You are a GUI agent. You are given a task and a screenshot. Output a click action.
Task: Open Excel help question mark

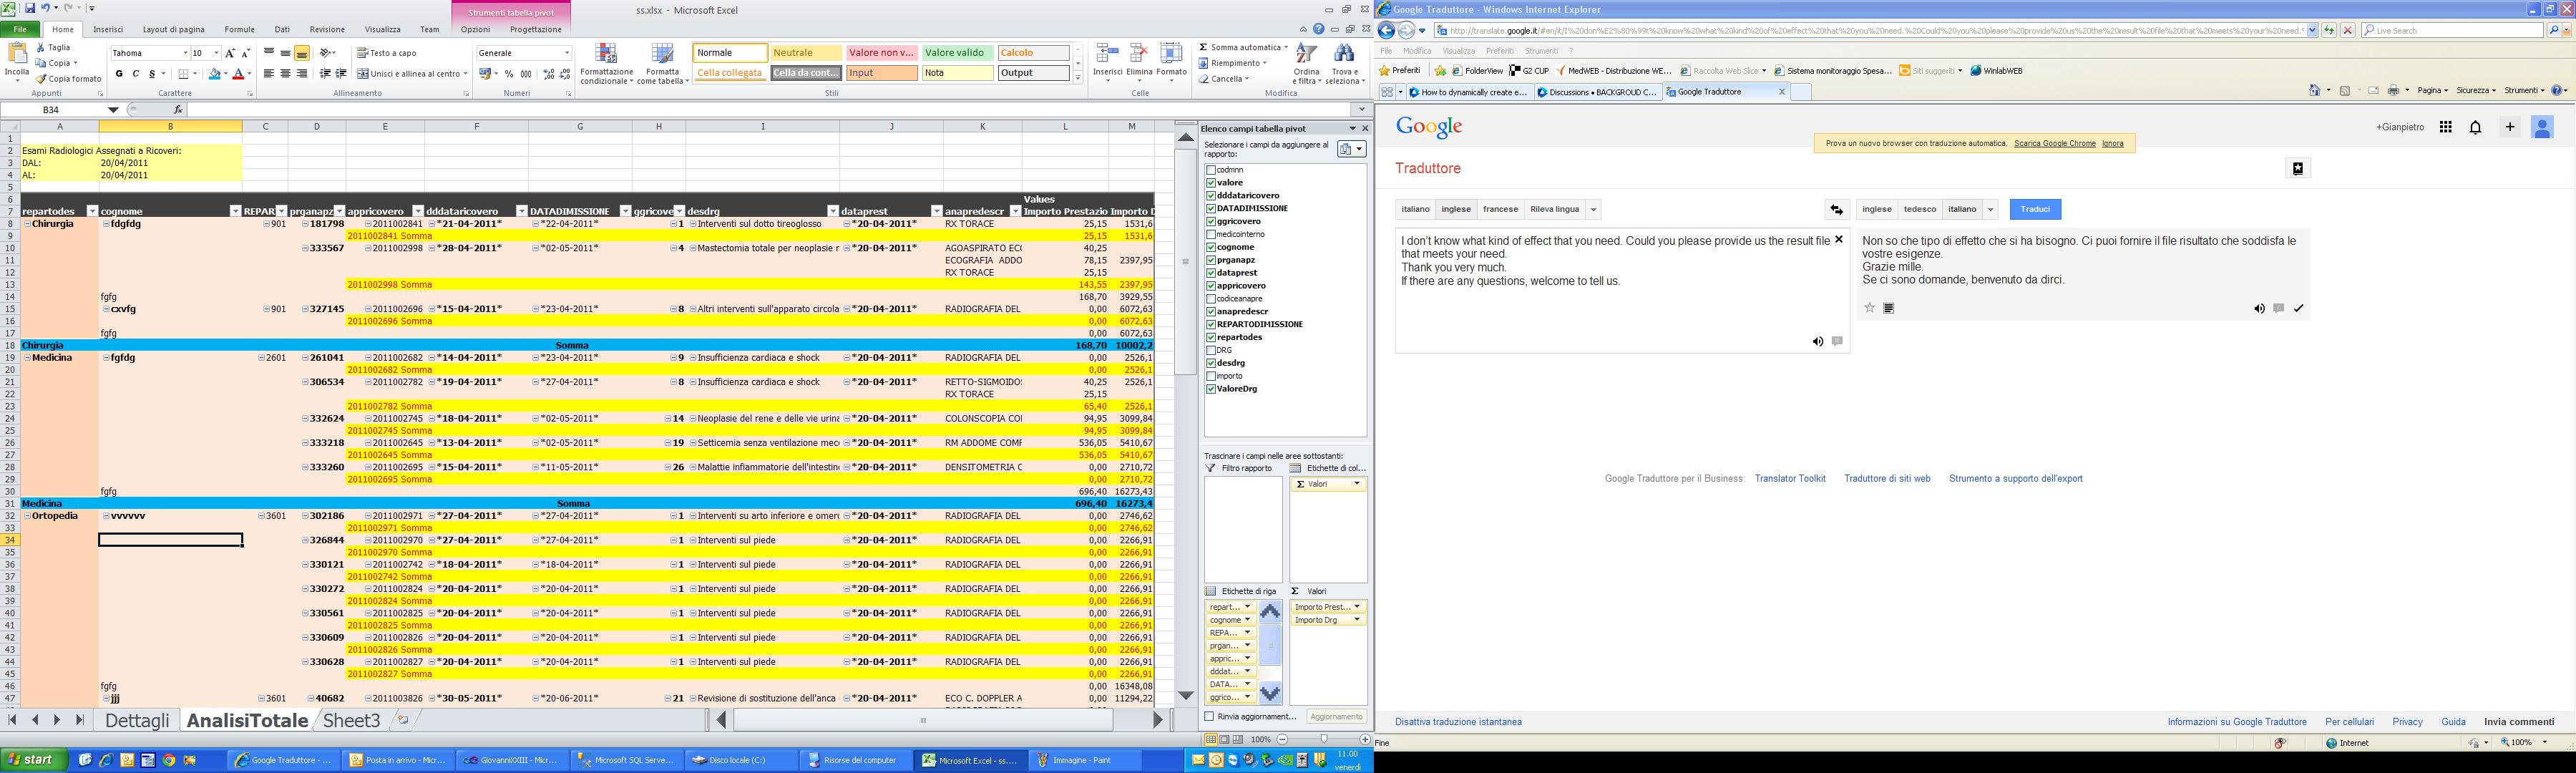coord(1318,30)
